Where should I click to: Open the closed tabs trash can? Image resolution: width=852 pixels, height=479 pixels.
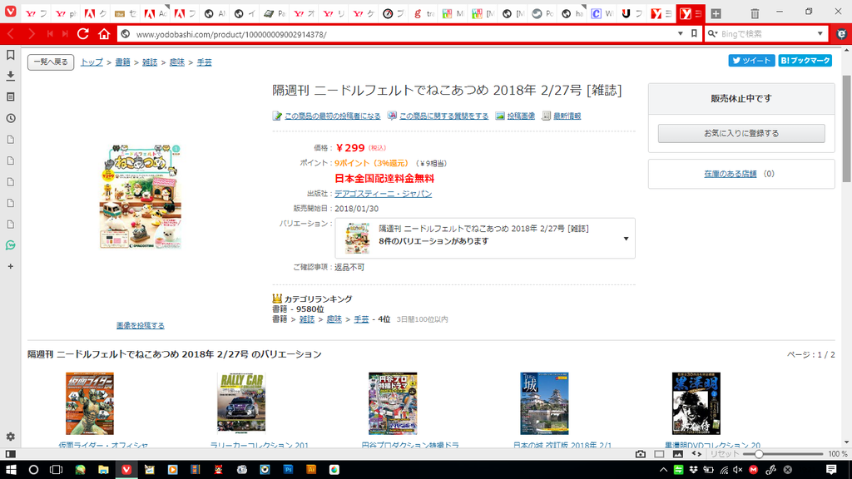(755, 14)
